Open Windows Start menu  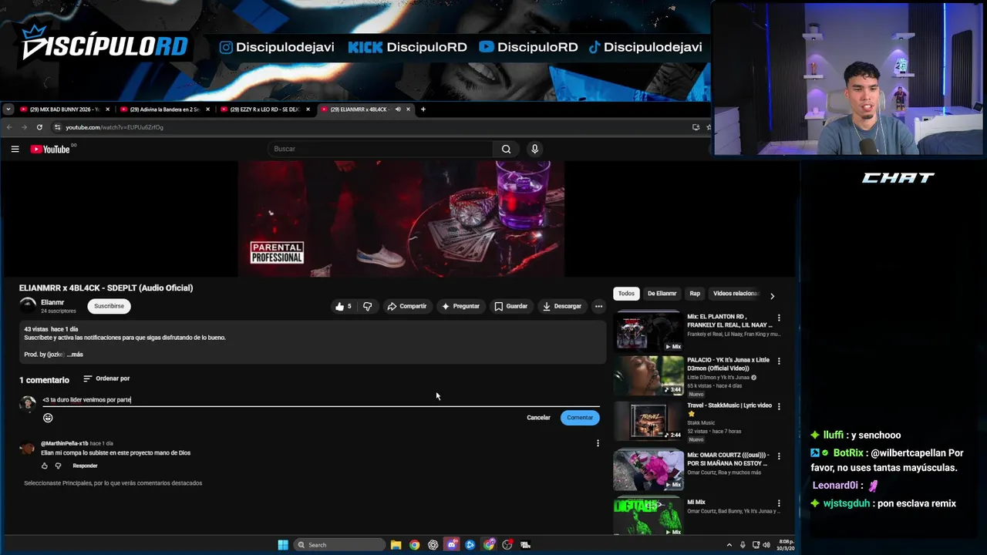283,545
